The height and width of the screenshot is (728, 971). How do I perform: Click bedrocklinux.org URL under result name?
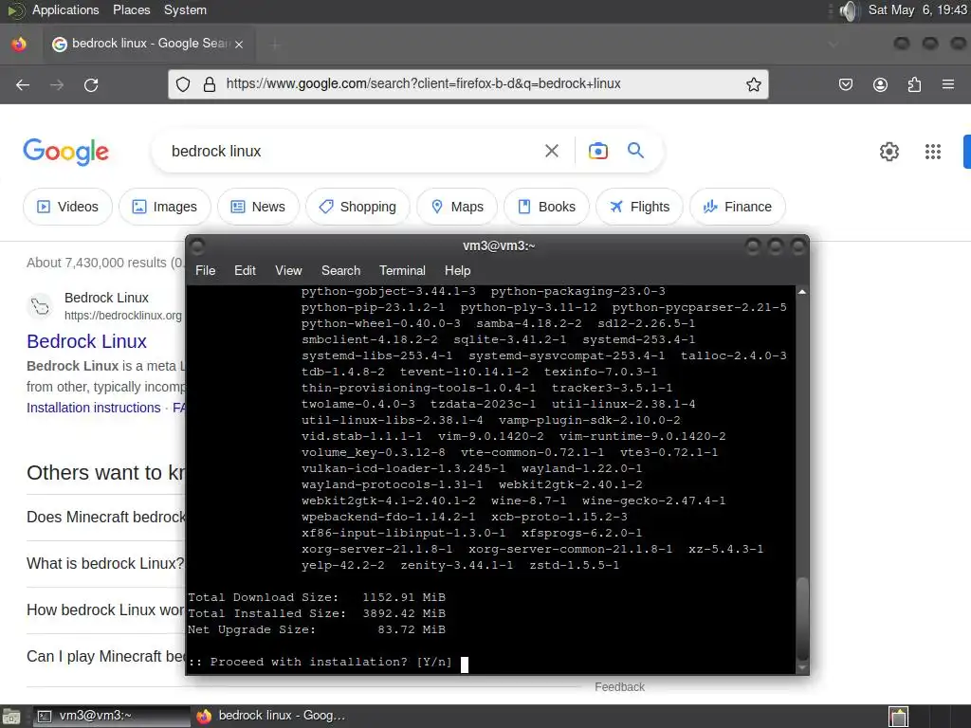[123, 315]
